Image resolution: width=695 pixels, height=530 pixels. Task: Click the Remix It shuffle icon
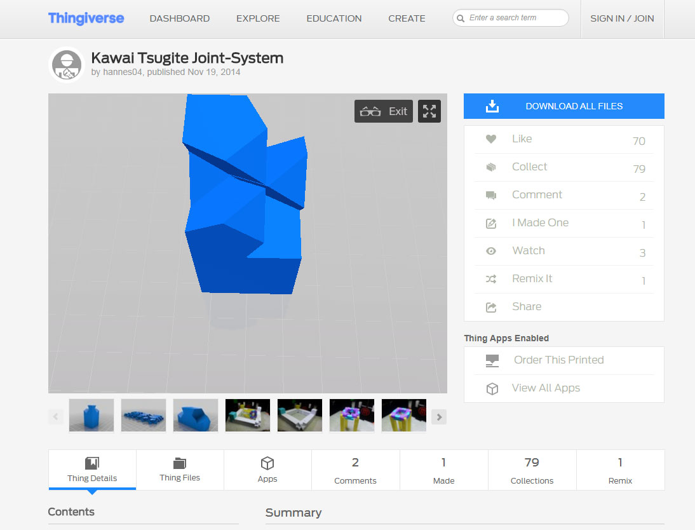(491, 279)
